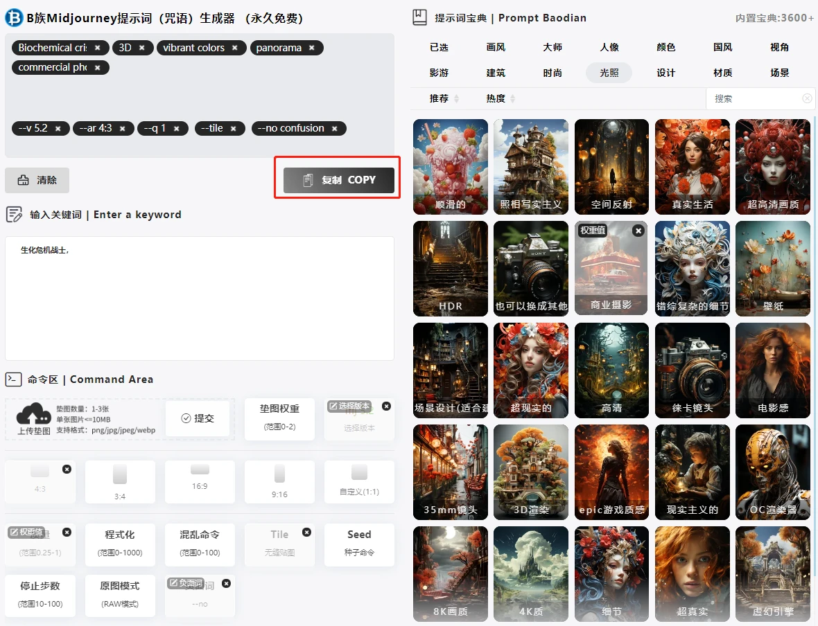
Task: Click the B族 logo icon
Action: (14, 18)
